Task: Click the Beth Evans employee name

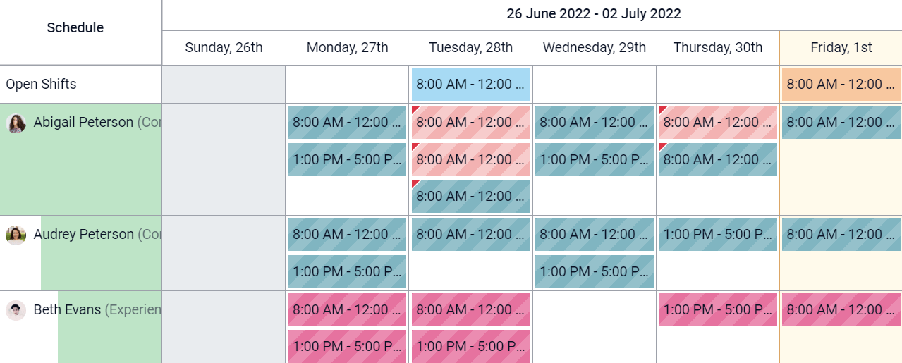Action: (x=67, y=309)
